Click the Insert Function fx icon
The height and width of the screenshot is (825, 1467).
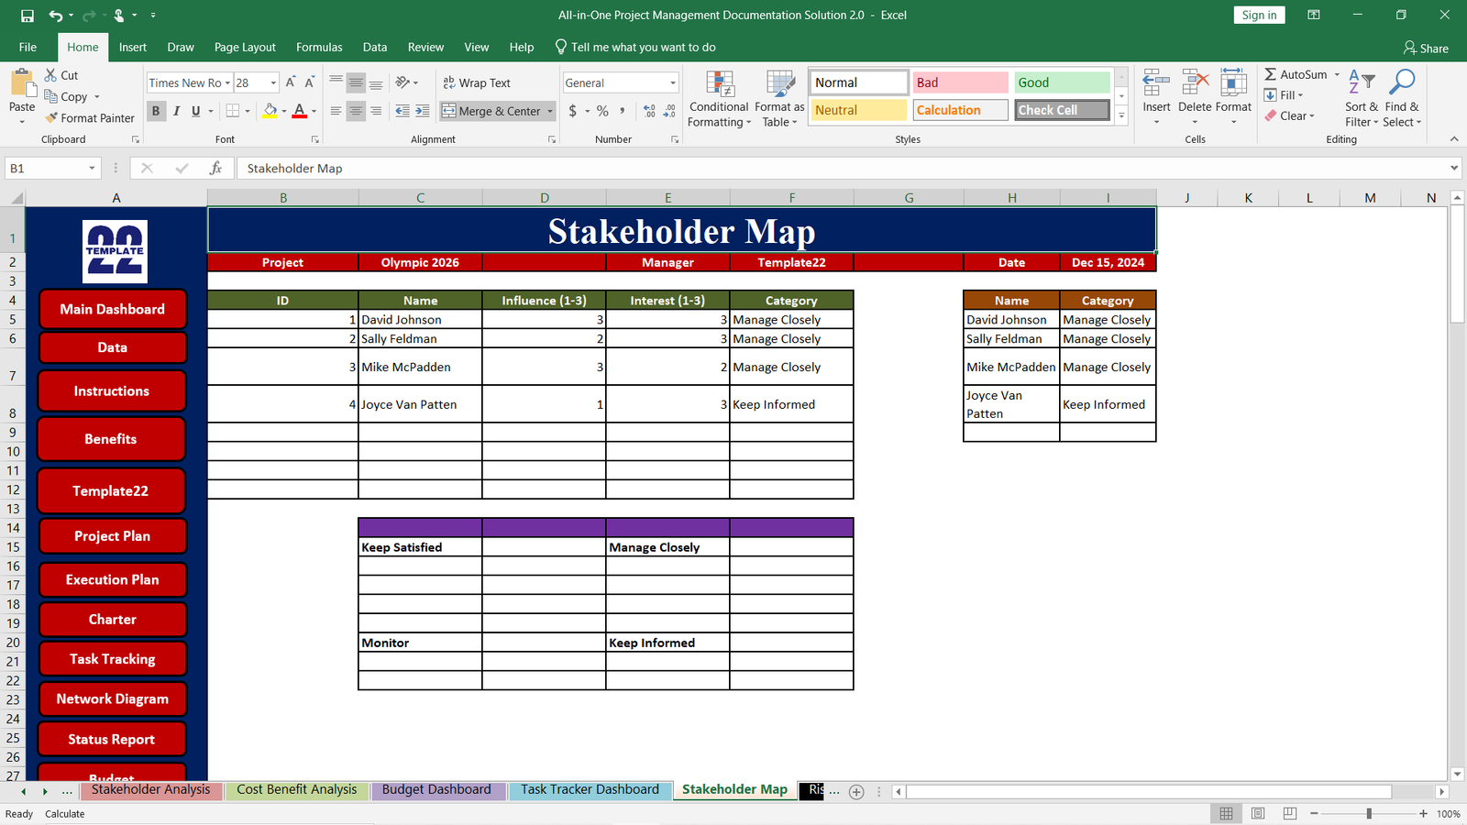pyautogui.click(x=216, y=168)
